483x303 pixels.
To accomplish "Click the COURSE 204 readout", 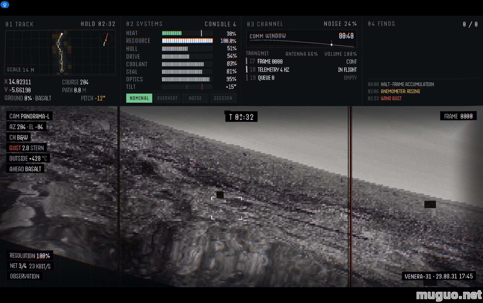I will (75, 82).
